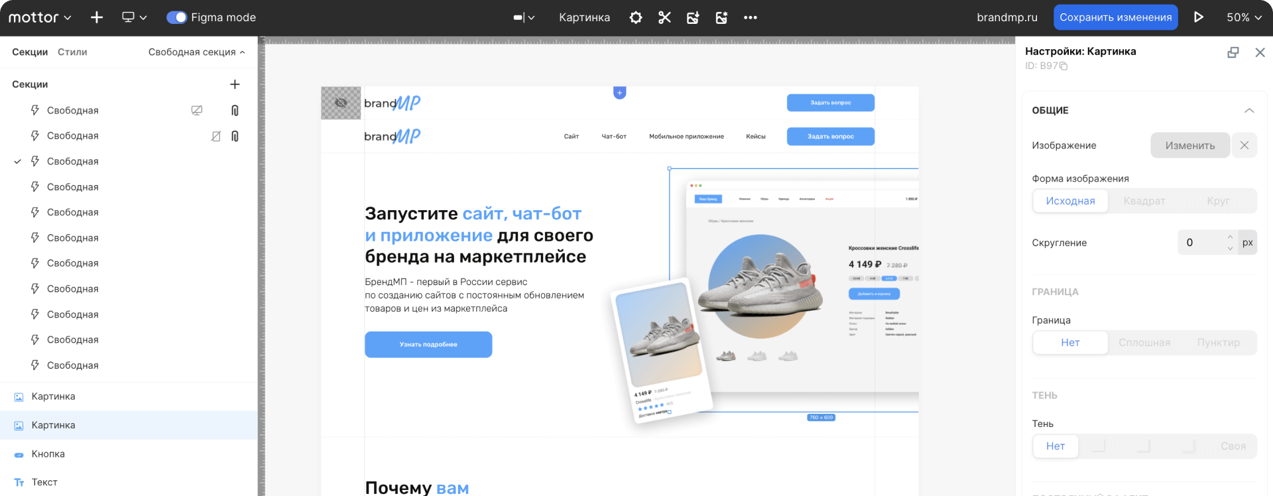The height and width of the screenshot is (496, 1273).
Task: Click the Узнать подробнее button on the canvas
Action: point(428,345)
